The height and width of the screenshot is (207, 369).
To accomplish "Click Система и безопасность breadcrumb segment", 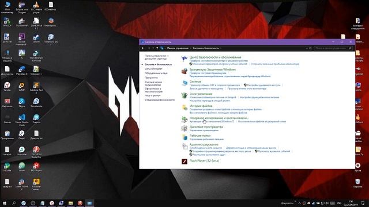I will pyautogui.click(x=205, y=48).
